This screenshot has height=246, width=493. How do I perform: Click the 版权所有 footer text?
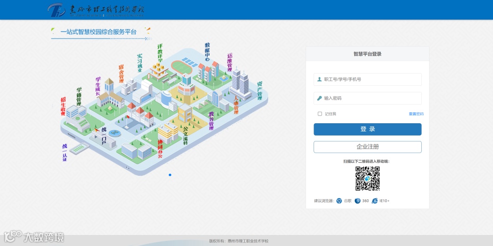pos(239,241)
